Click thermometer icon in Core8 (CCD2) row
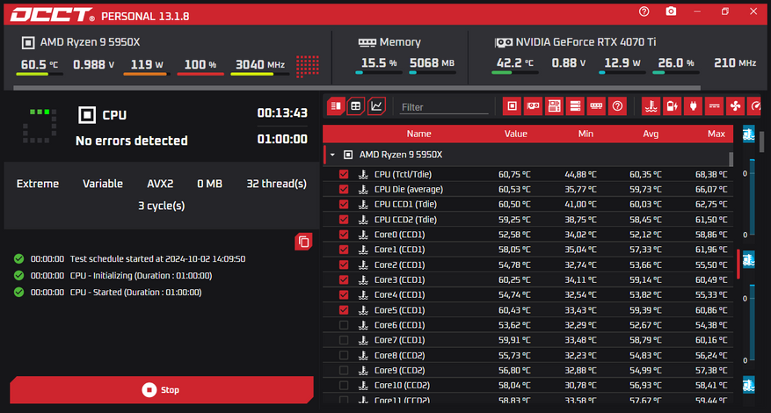The image size is (771, 413). click(x=363, y=355)
